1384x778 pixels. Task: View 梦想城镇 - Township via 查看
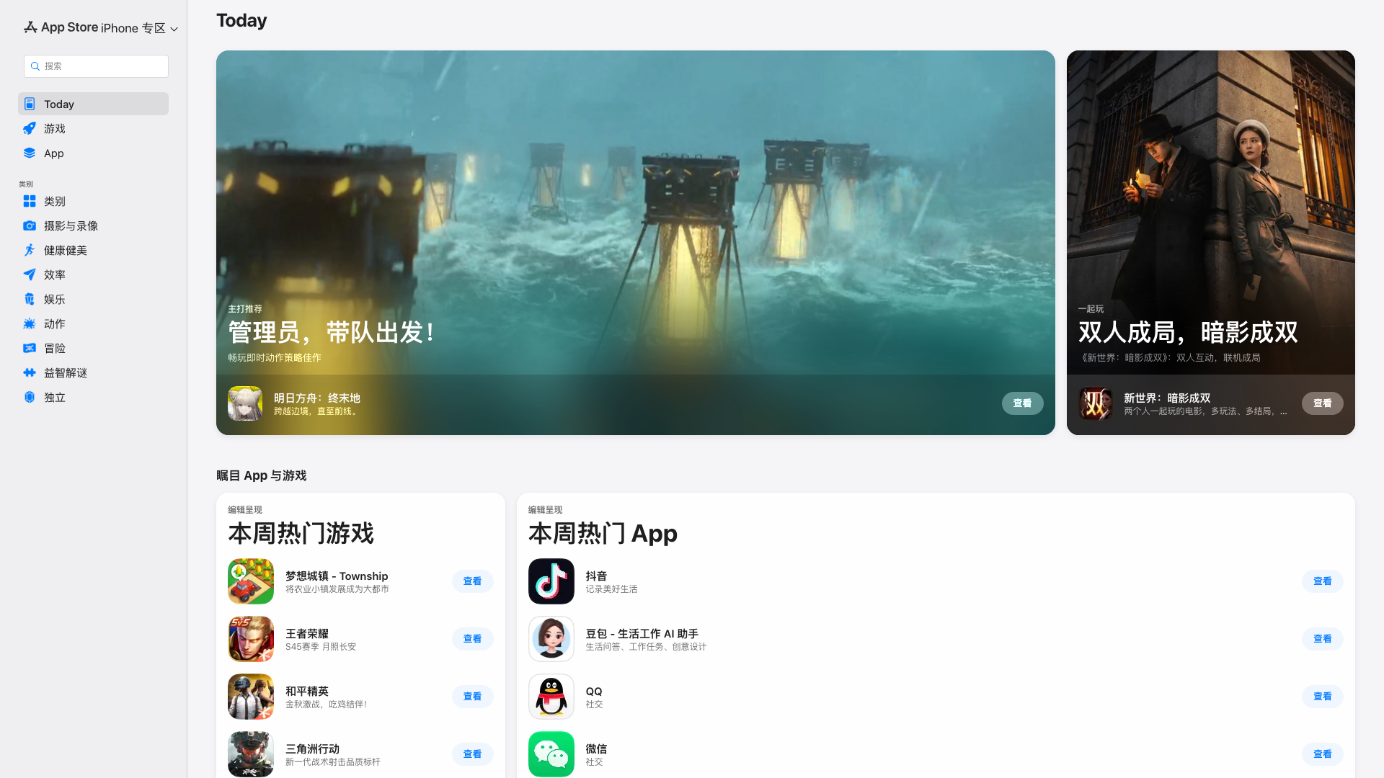472,582
